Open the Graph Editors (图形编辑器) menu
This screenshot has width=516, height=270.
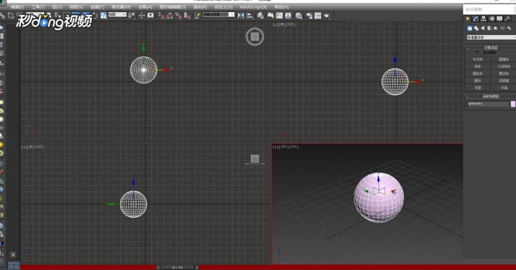(x=173, y=7)
